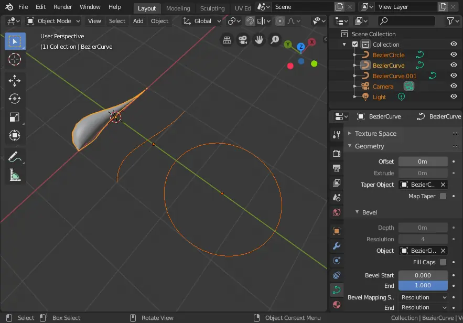
Task: Open the Object Mode dropdown
Action: point(53,21)
